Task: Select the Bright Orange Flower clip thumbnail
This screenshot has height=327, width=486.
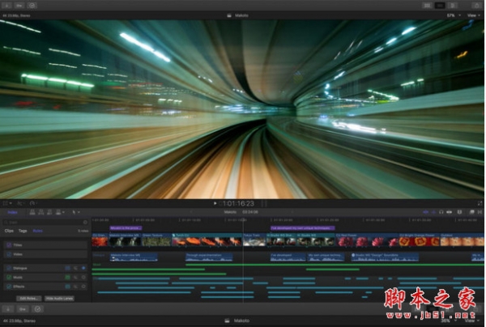Action: [x=419, y=240]
